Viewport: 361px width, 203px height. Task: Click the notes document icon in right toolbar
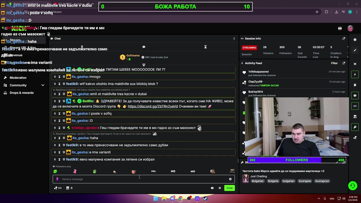pyautogui.click(x=355, y=85)
